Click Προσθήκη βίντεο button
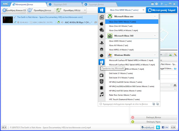Screen dimensions: 179x131 (41, 10)
